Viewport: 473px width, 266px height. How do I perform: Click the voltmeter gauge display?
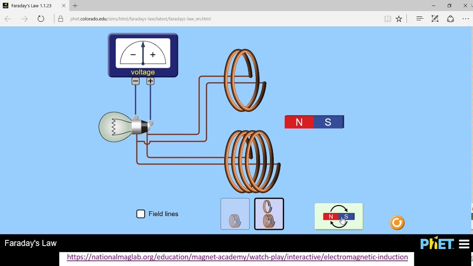tap(143, 53)
